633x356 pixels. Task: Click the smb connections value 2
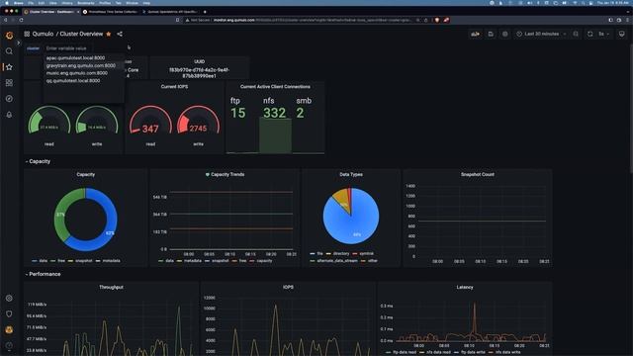point(300,113)
